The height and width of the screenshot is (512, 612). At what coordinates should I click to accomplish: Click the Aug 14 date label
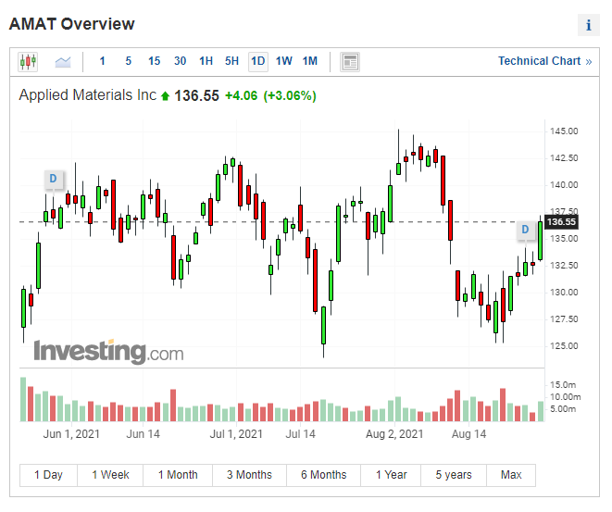(468, 434)
